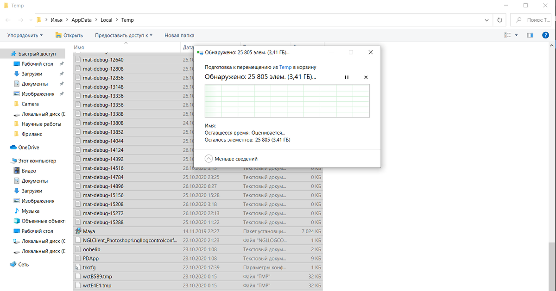Select Илья in the address breadcrumb

57,20
